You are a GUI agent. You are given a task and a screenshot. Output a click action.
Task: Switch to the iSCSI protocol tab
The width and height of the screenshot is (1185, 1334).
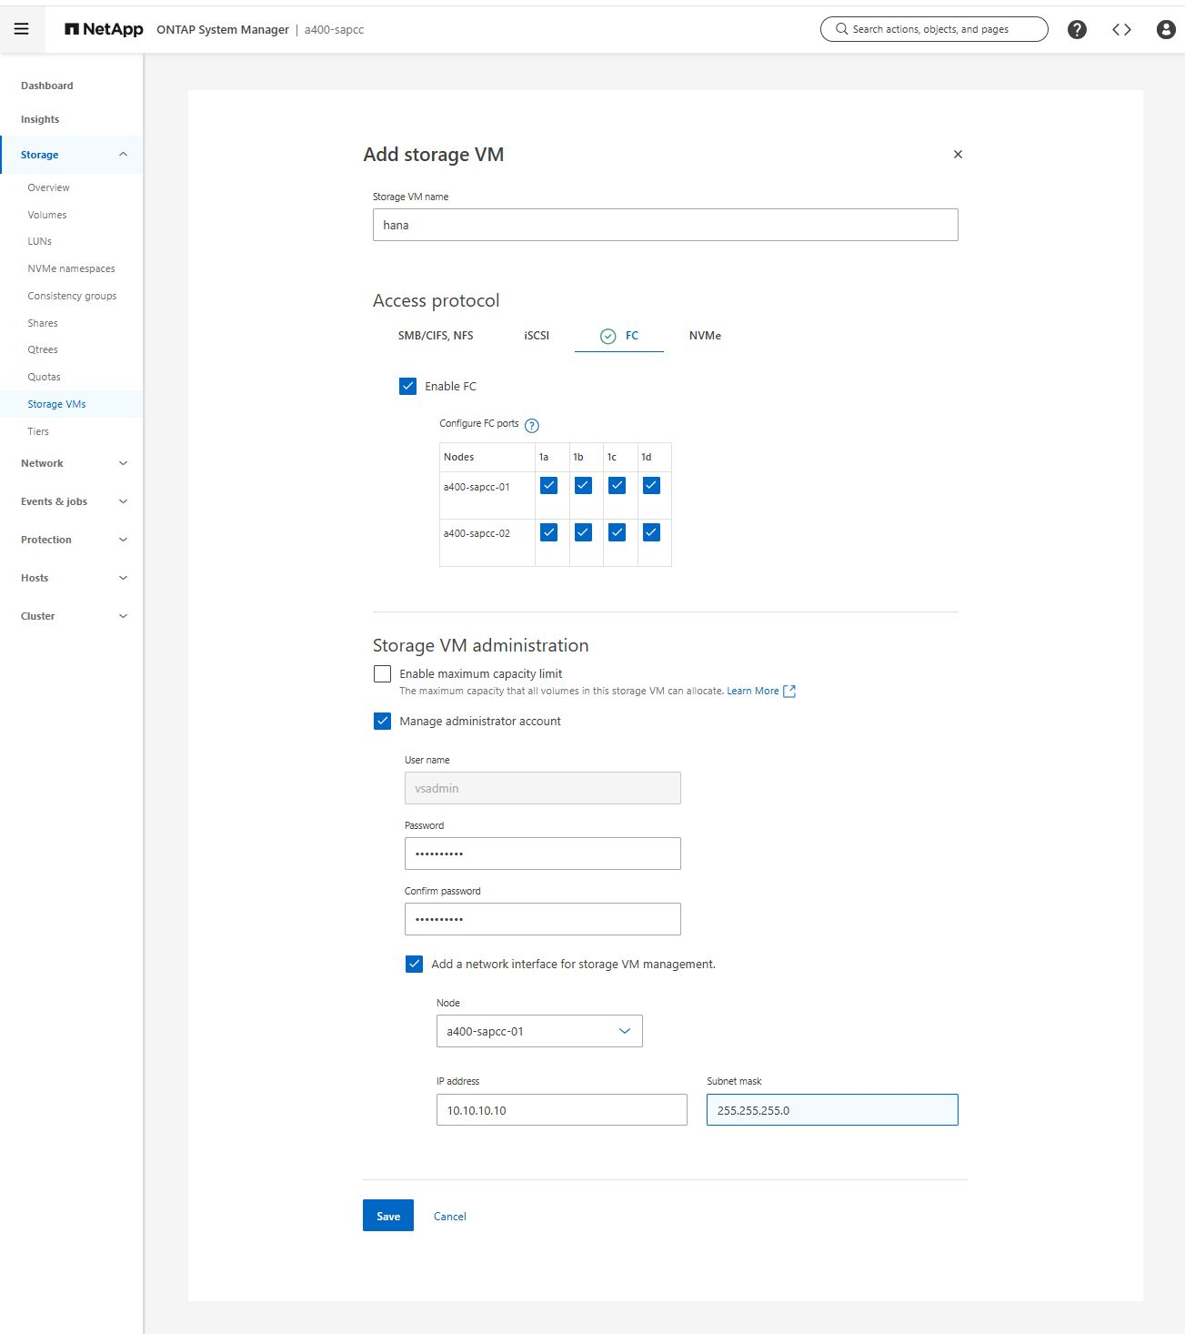click(x=537, y=336)
